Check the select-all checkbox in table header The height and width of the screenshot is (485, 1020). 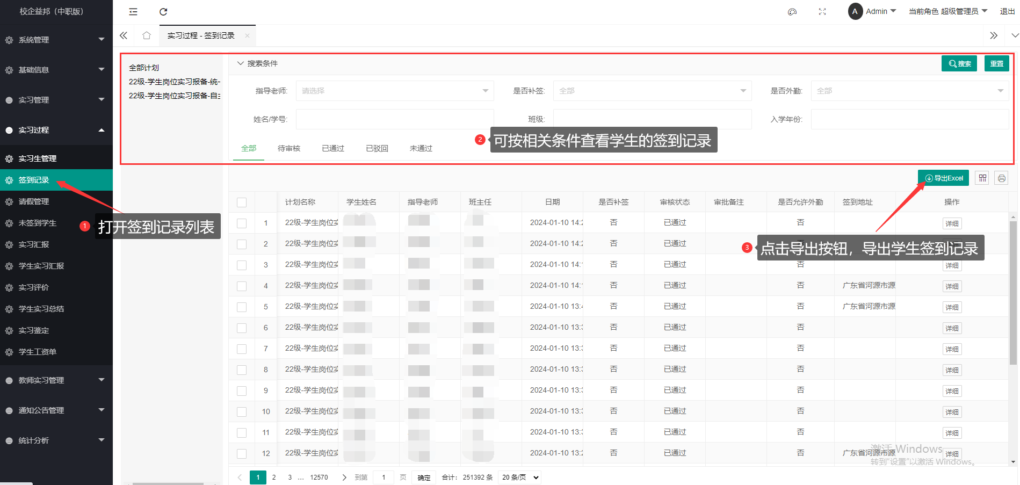[242, 202]
